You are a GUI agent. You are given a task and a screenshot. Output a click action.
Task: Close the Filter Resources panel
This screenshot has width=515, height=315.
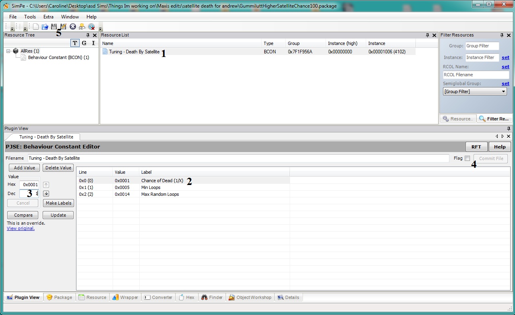click(x=509, y=35)
